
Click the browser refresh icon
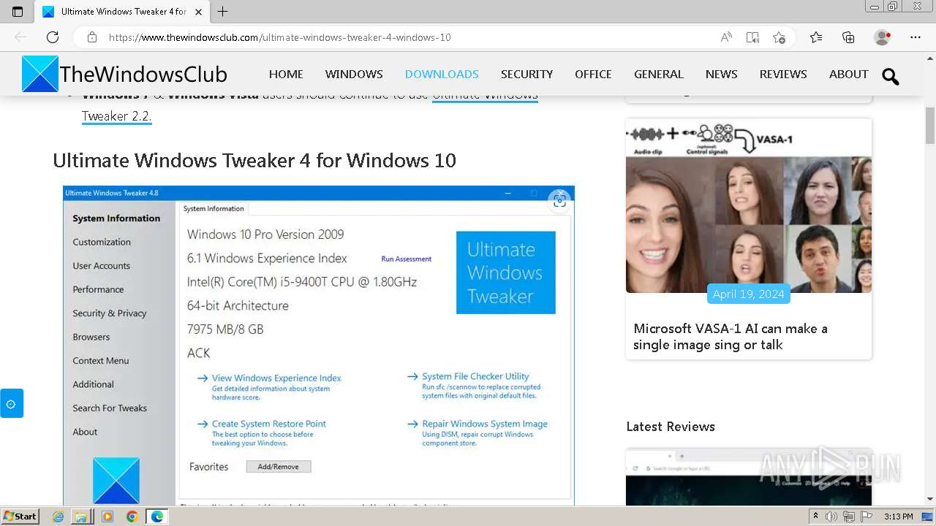pyautogui.click(x=53, y=37)
